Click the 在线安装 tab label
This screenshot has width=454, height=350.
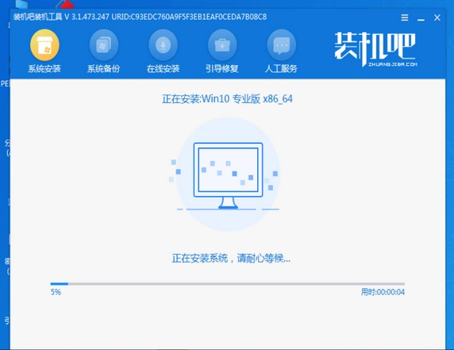[163, 68]
